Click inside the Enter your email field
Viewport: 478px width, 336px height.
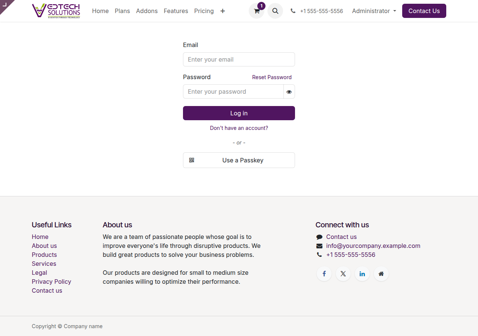[x=239, y=59]
